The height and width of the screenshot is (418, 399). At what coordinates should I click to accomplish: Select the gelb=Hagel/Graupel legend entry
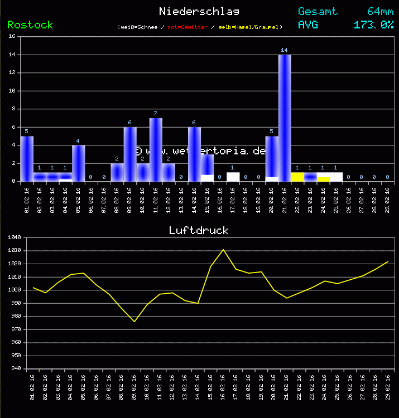pos(249,27)
